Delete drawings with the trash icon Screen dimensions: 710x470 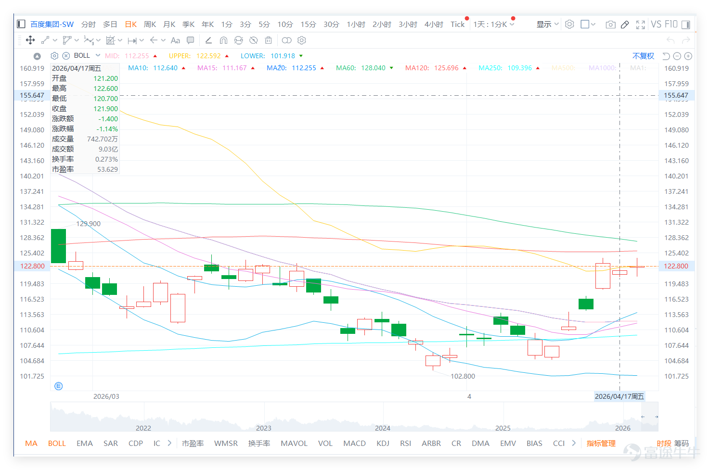269,40
